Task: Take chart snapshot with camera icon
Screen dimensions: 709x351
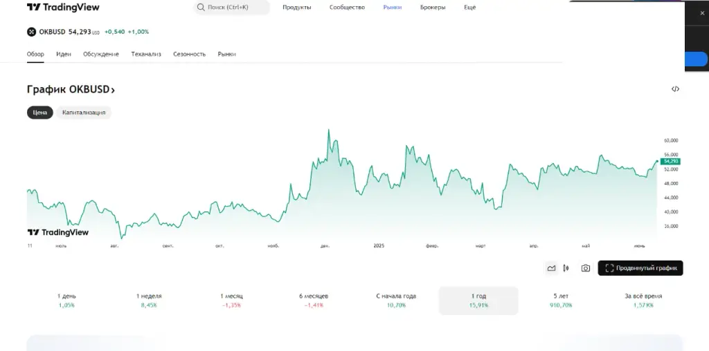Action: tap(586, 268)
